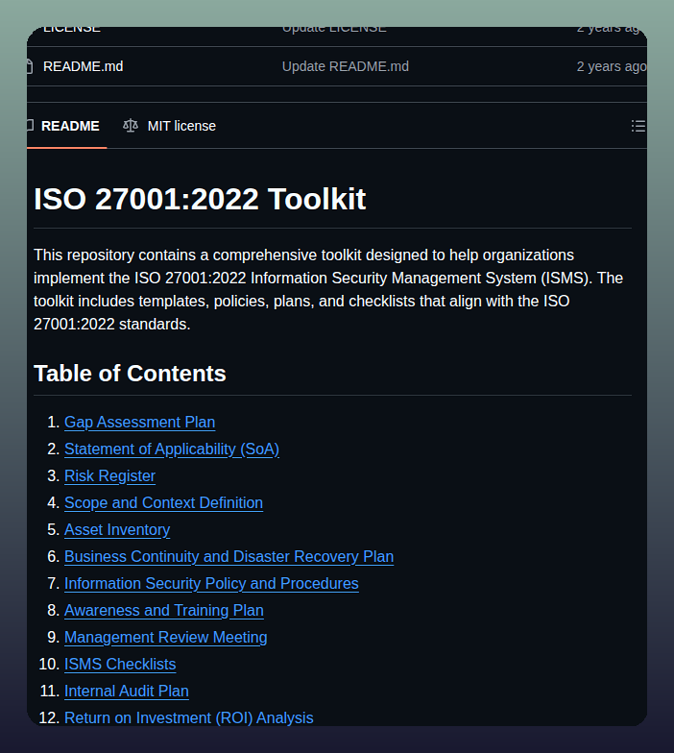Click the file icon beside README.md
The width and height of the screenshot is (674, 753).
click(x=30, y=66)
